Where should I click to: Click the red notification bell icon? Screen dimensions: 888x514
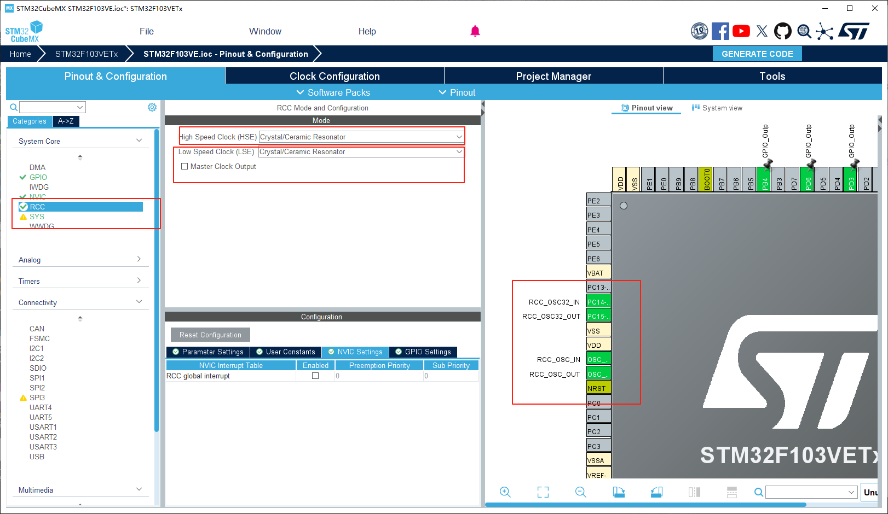[475, 31]
